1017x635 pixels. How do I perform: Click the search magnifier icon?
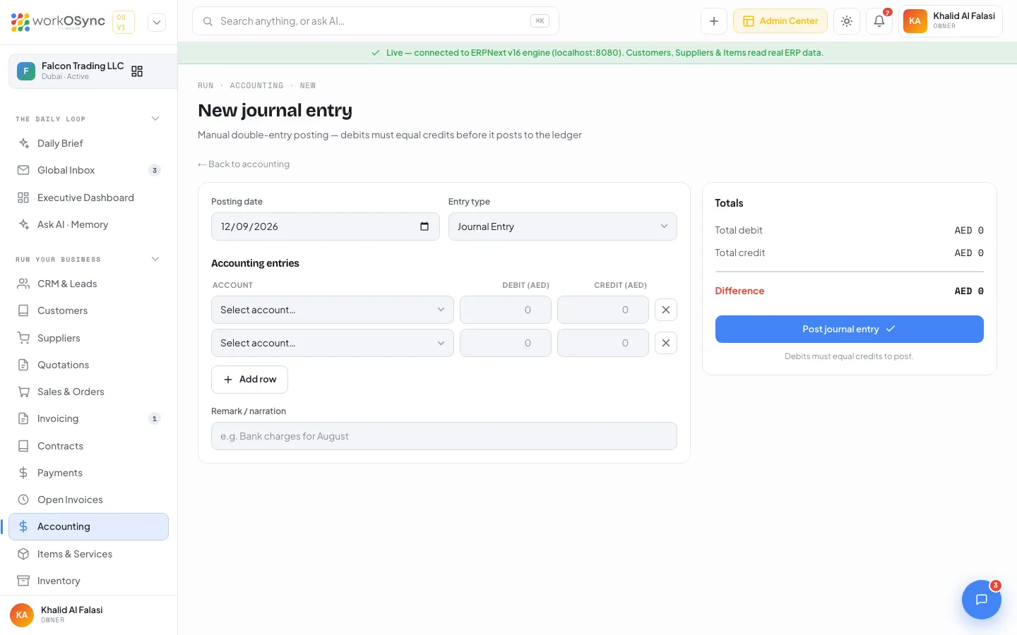[208, 21]
